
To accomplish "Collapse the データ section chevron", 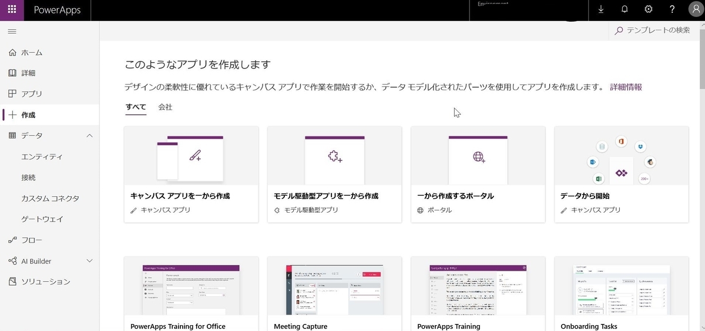I will [x=90, y=136].
